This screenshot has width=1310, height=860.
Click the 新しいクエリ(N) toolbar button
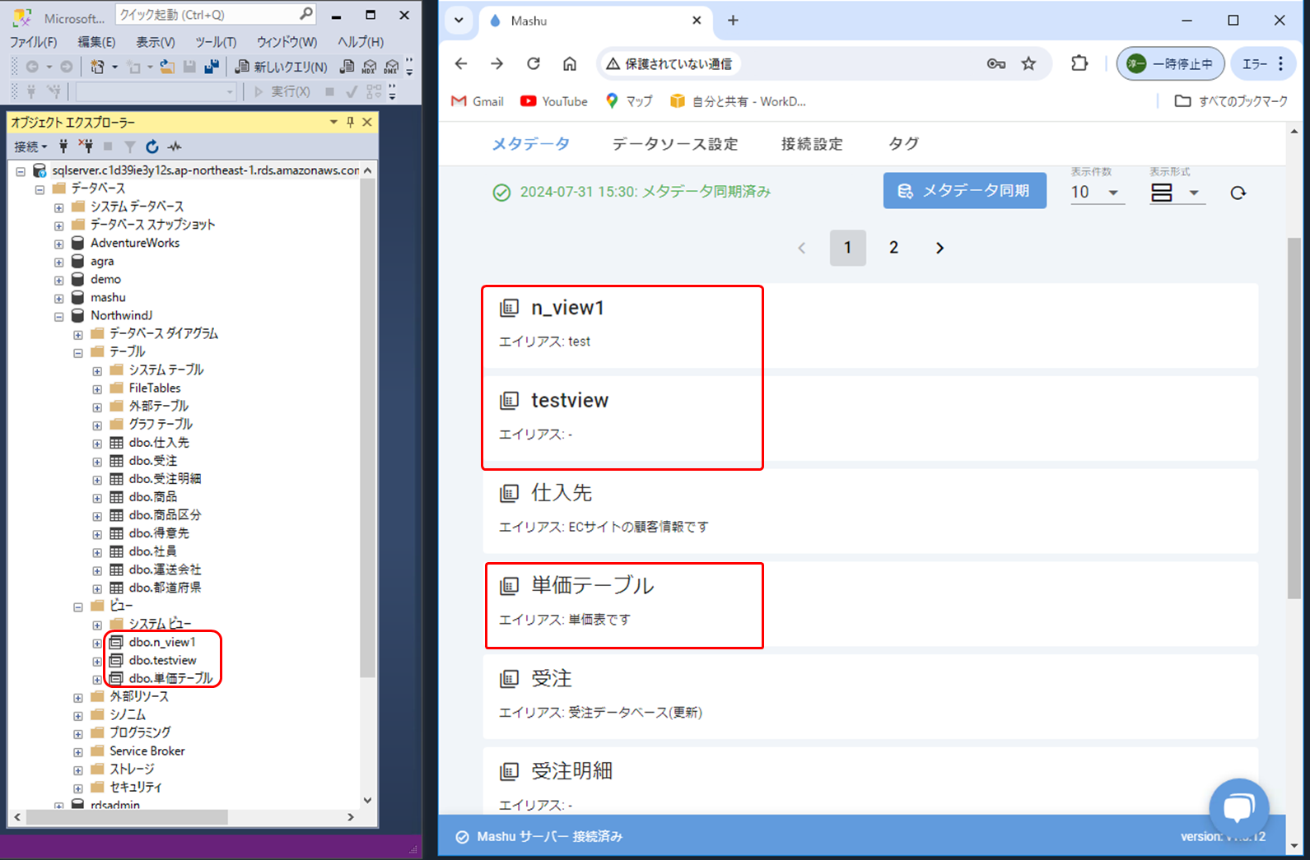[x=281, y=67]
